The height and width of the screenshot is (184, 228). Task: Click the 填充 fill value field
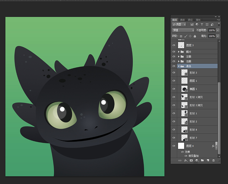click(x=212, y=36)
